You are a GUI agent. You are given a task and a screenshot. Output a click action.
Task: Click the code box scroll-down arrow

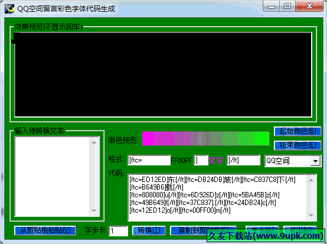[x=311, y=215]
